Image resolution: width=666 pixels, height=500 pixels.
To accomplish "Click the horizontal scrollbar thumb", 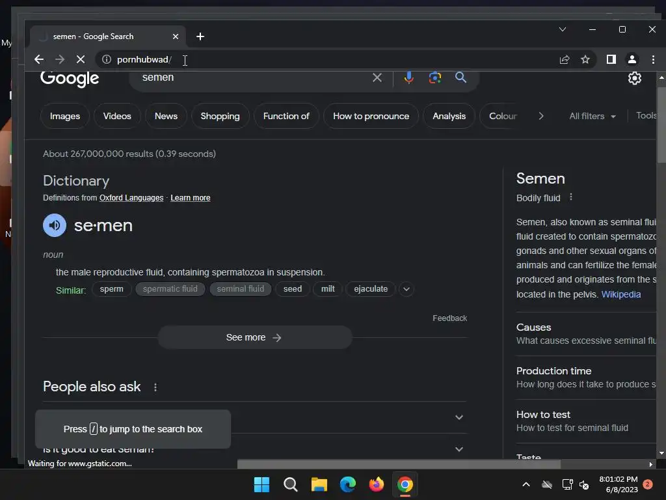I will click(x=399, y=464).
